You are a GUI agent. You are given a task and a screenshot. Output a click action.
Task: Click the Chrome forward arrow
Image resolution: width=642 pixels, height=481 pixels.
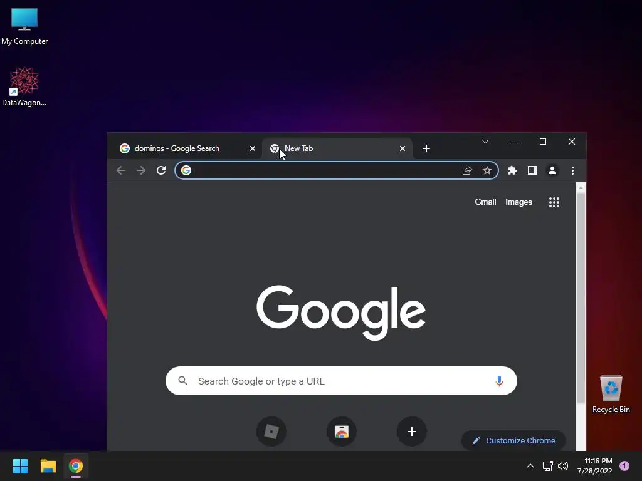(x=141, y=170)
